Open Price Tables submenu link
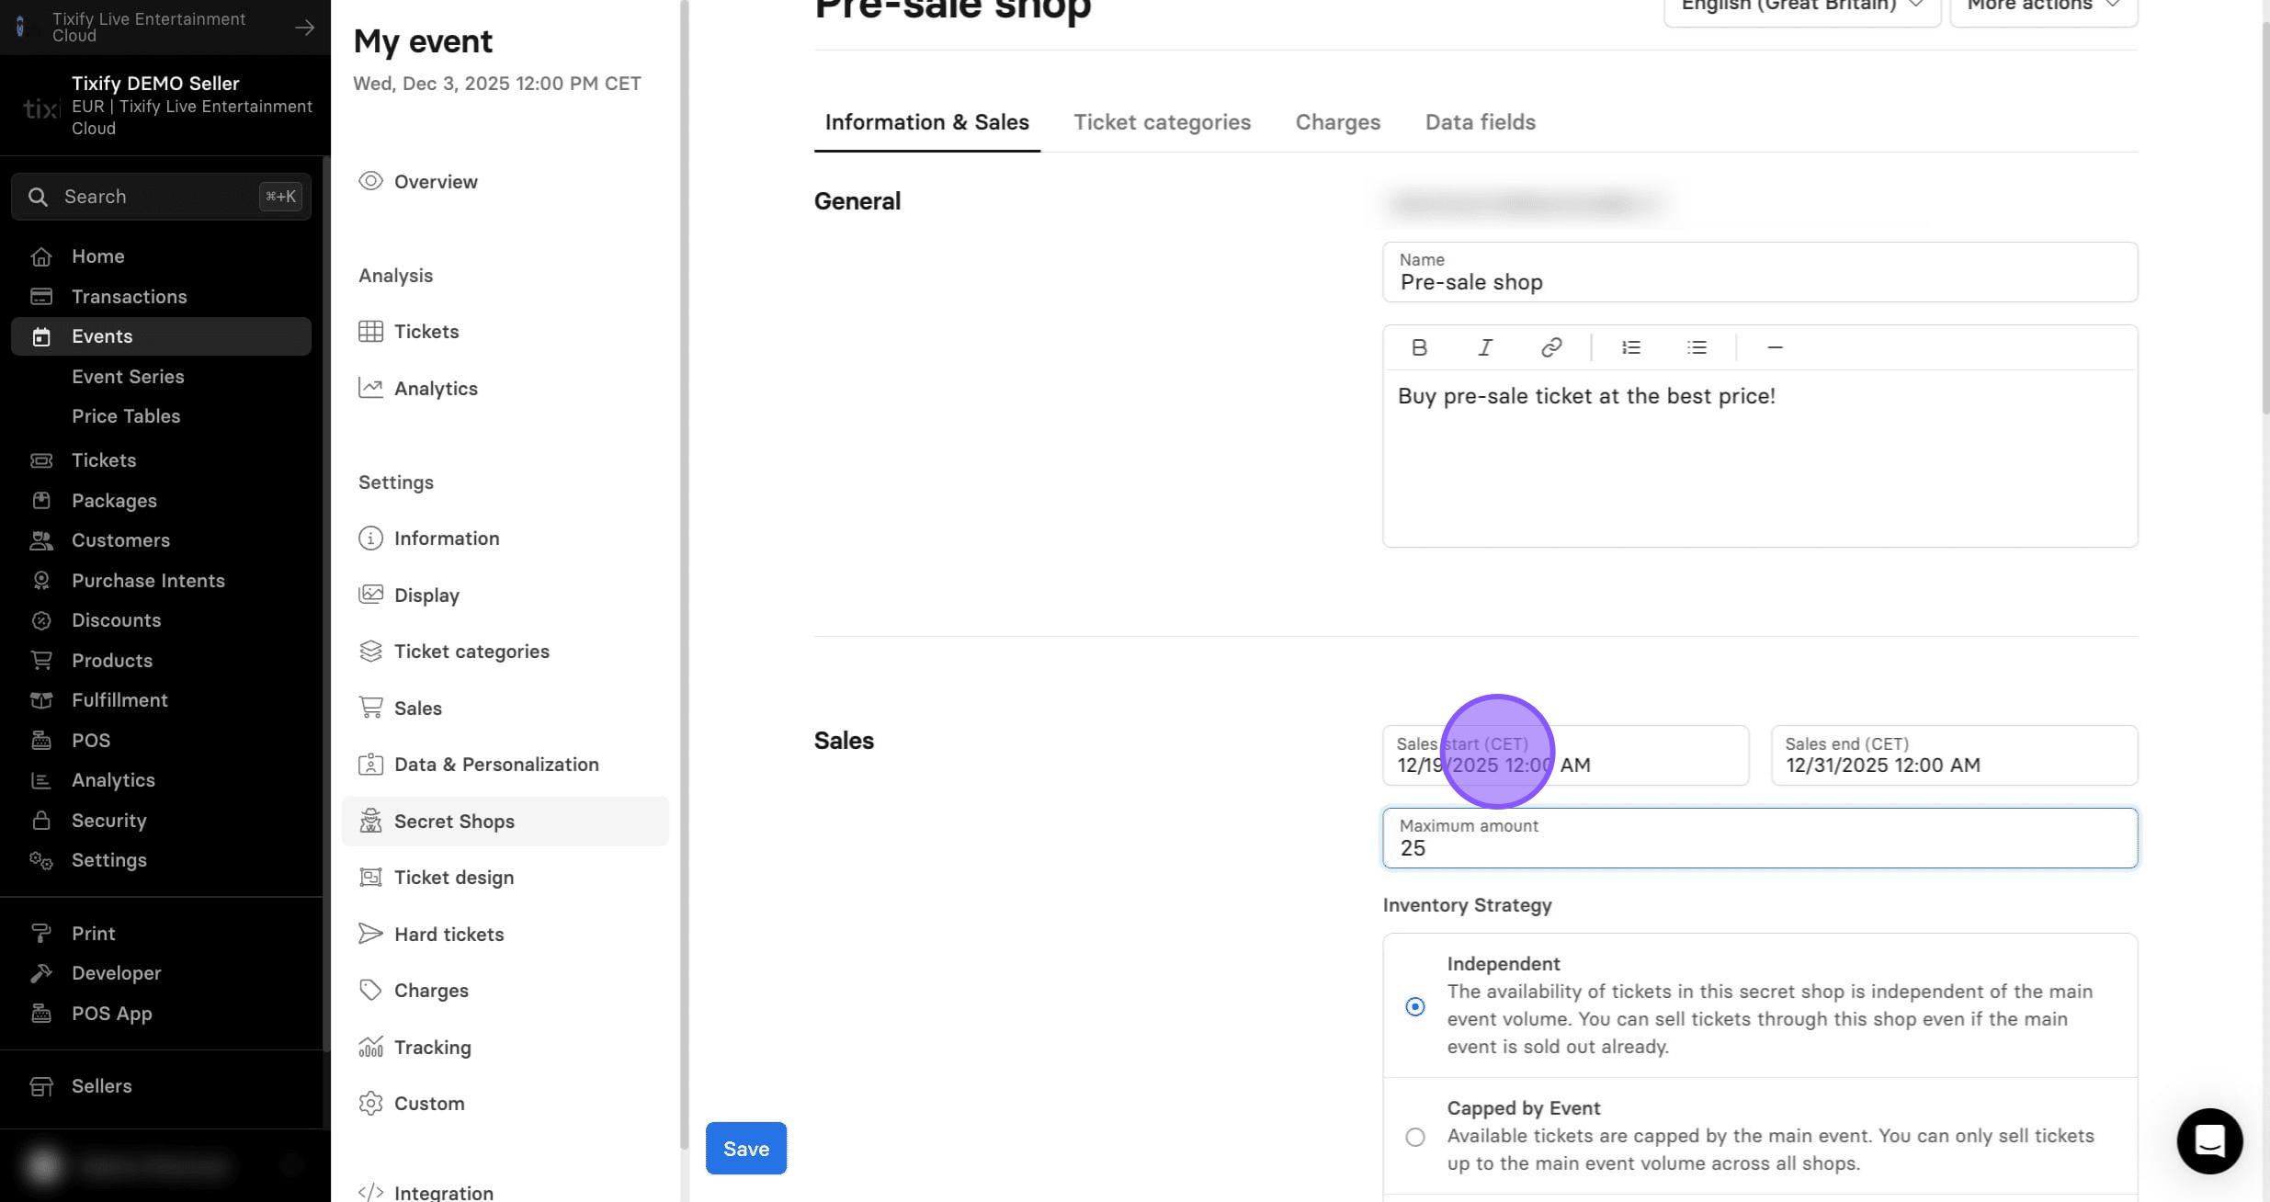Image resolution: width=2270 pixels, height=1202 pixels. point(126,416)
